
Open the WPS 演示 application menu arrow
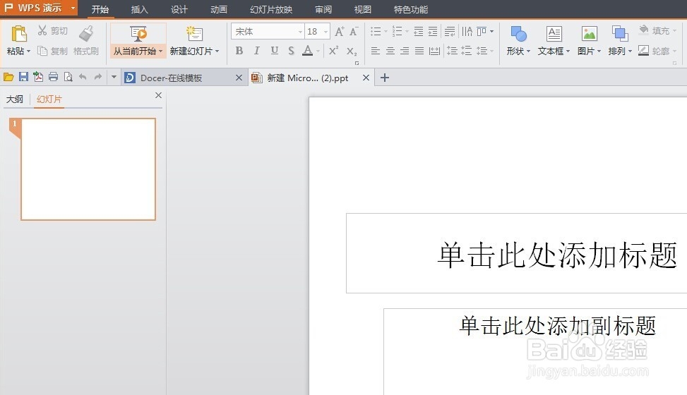pyautogui.click(x=73, y=8)
